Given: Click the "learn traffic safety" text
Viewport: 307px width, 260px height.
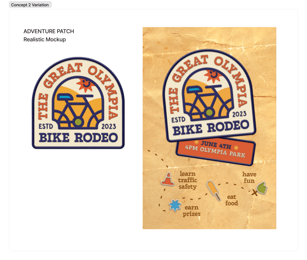Looking at the screenshot, I should pos(188,180).
